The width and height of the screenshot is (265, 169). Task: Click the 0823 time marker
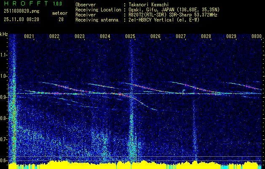80,36
